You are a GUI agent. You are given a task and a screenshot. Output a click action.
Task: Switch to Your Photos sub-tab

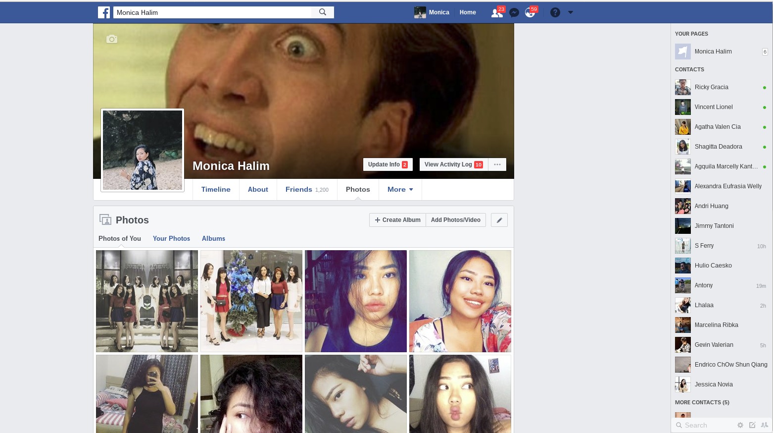[171, 238]
